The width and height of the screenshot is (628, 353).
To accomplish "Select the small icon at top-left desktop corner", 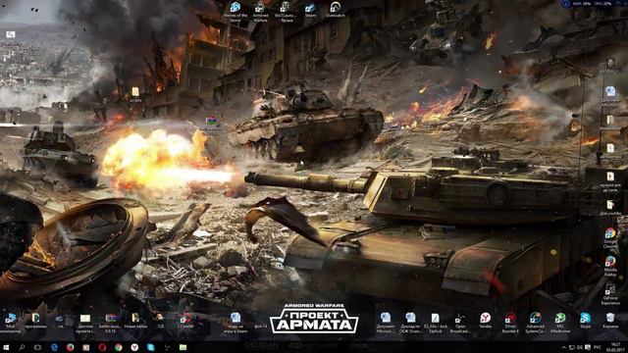I will click(11, 35).
